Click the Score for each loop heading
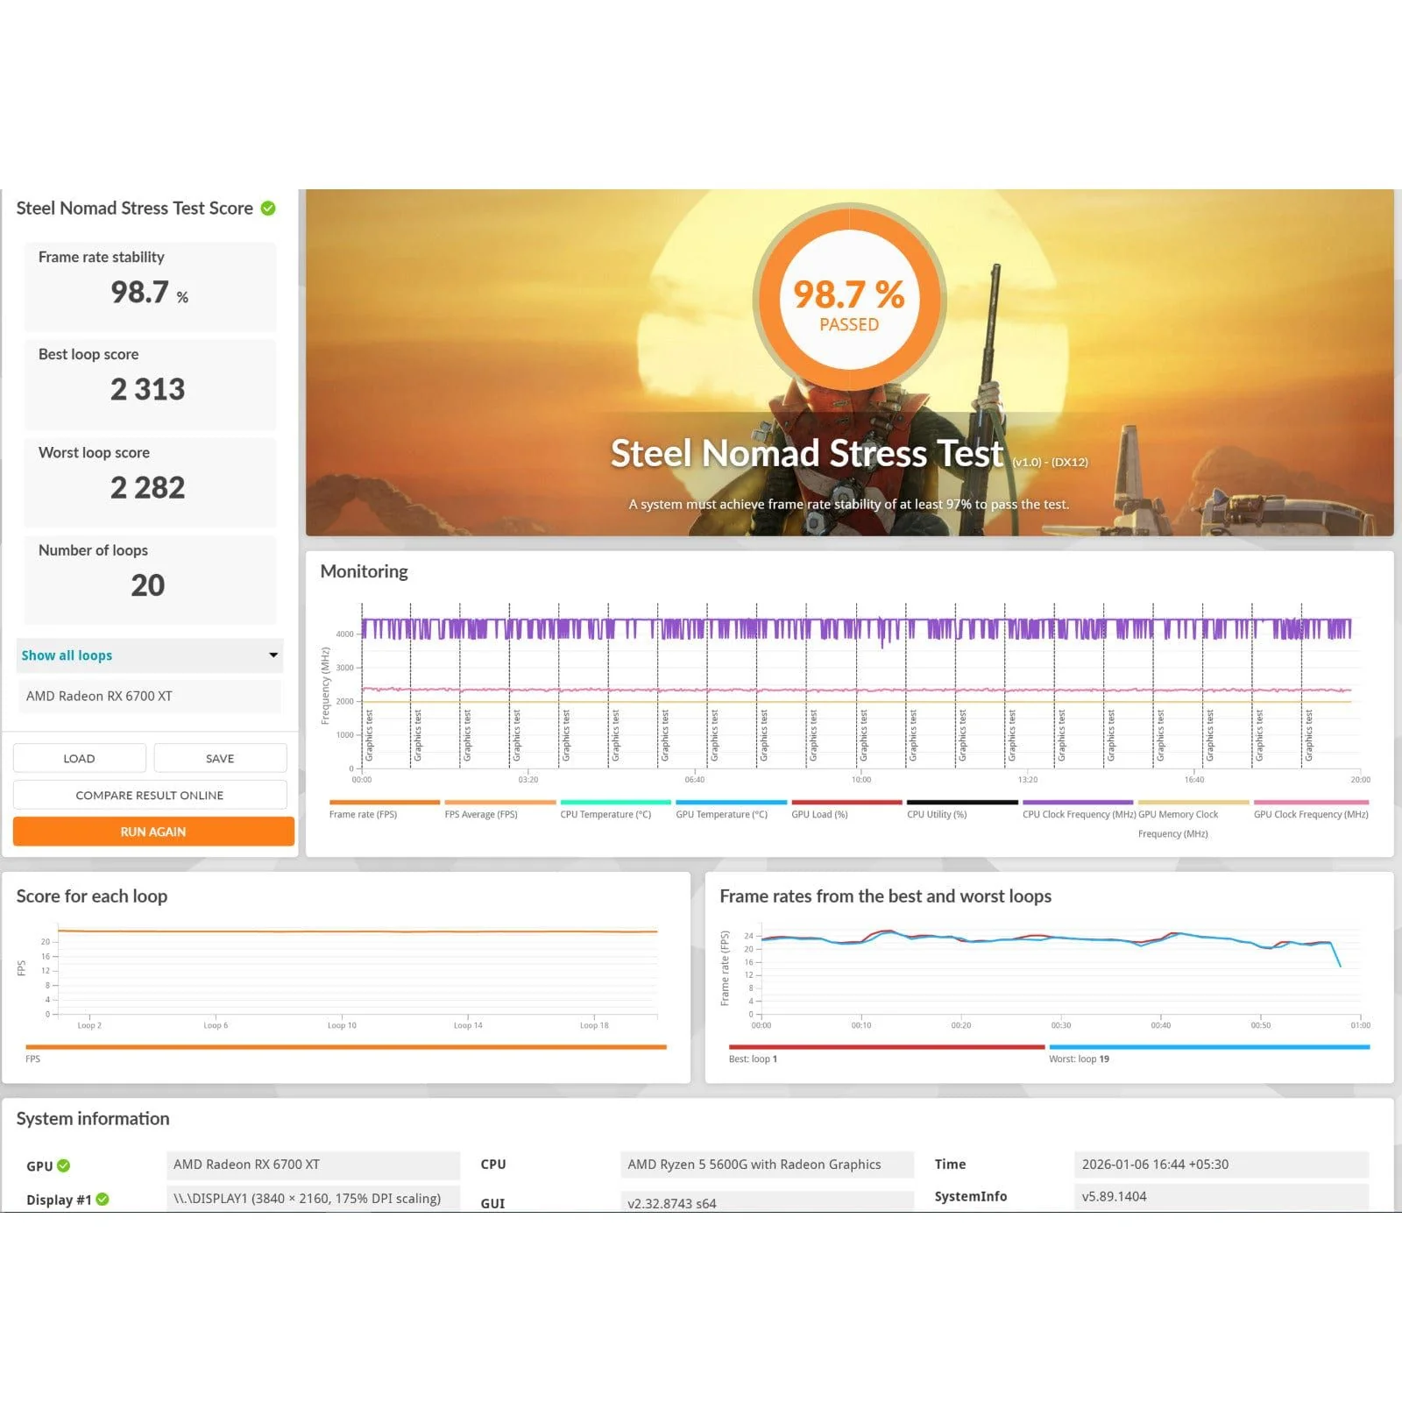Image resolution: width=1402 pixels, height=1402 pixels. coord(92,896)
